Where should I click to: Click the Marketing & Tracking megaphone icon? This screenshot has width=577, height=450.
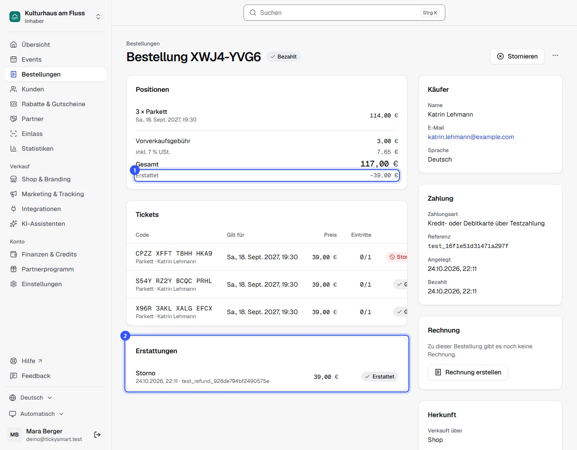point(14,194)
